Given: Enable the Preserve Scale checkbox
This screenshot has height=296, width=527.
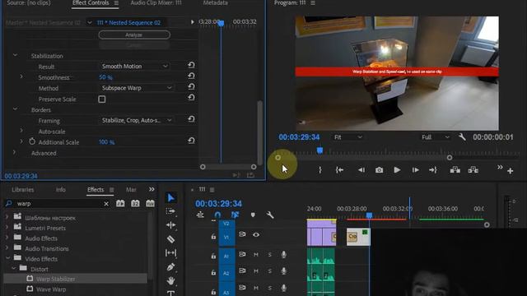Looking at the screenshot, I should (102, 99).
